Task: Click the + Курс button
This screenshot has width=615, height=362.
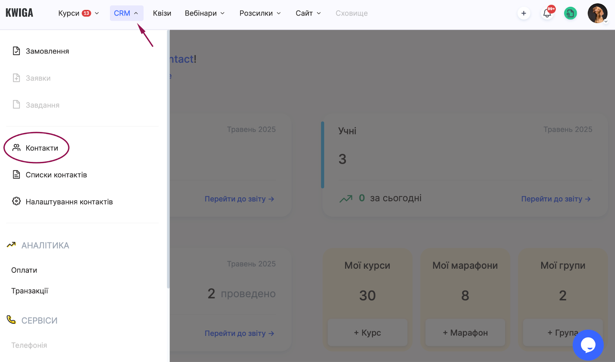Action: 367,332
